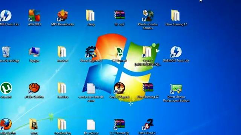
Task: Open the textalou folder
Action: 62,88
